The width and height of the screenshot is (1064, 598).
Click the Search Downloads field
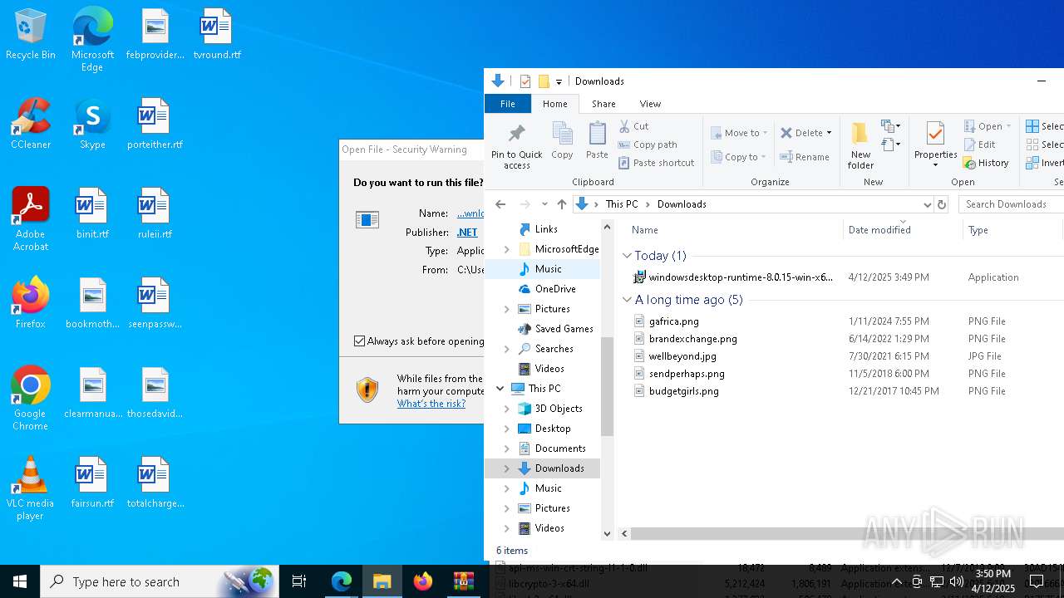(1010, 204)
